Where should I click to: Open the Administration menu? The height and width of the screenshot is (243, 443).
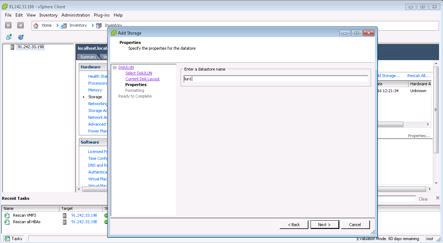[x=76, y=15]
